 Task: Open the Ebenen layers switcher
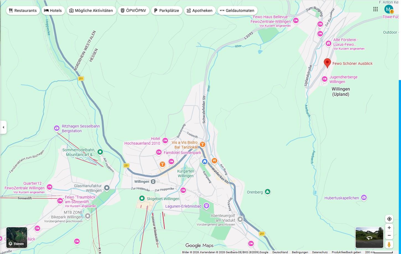tap(17, 237)
